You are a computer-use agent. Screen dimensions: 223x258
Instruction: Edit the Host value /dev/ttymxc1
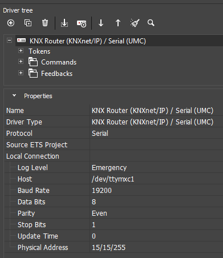click(156, 179)
